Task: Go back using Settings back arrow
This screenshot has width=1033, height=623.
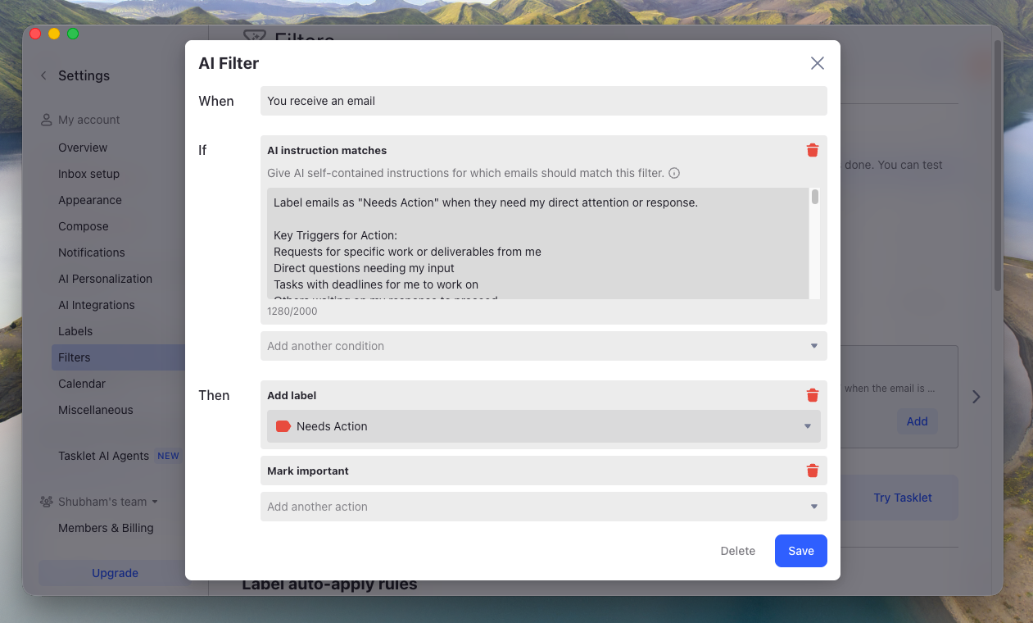Action: (43, 75)
